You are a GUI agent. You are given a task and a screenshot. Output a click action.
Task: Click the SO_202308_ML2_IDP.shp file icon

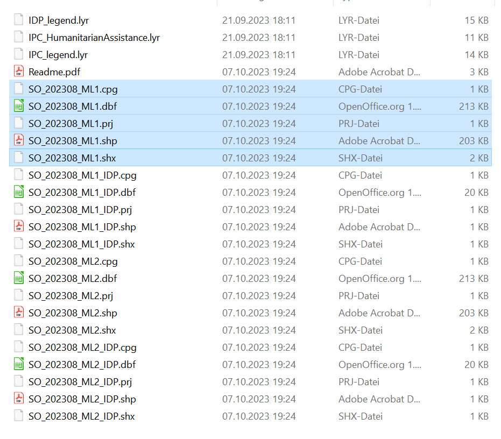pyautogui.click(x=19, y=399)
